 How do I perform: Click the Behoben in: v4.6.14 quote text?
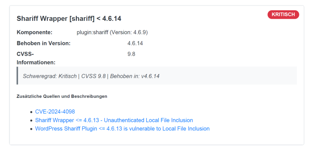pos(135,76)
